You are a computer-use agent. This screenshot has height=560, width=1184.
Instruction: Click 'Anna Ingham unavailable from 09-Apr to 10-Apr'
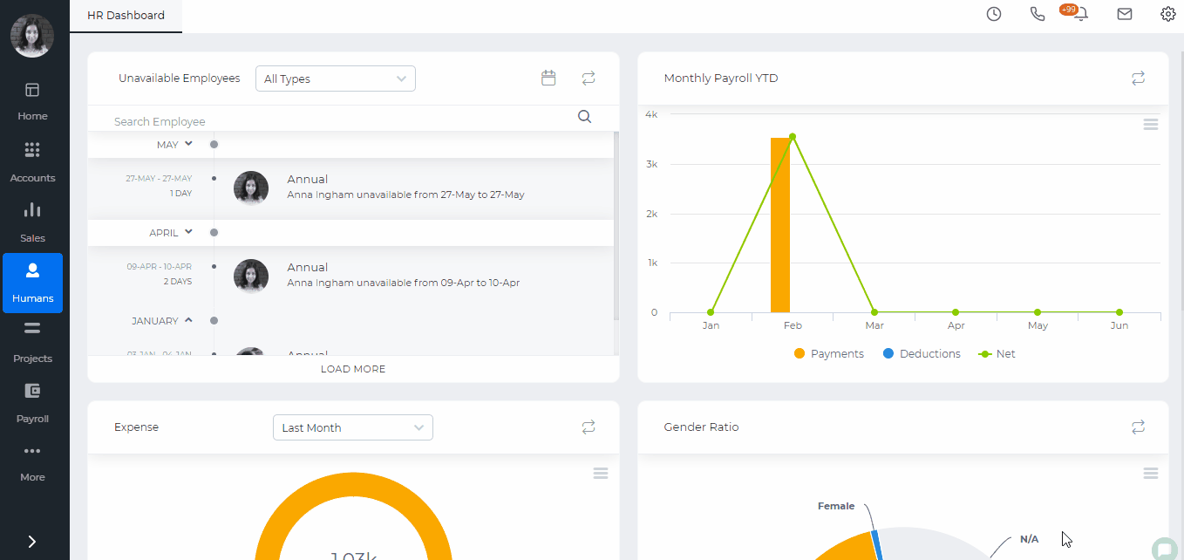[x=403, y=283]
